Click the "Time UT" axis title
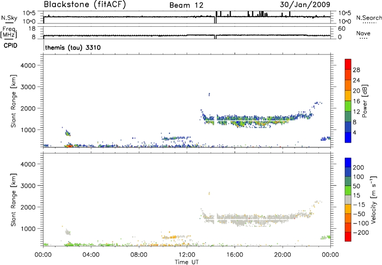The image size is (382, 265). coord(187,262)
